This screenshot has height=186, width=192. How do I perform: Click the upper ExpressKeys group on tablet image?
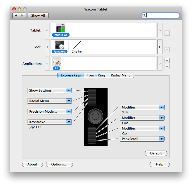pyautogui.click(x=92, y=97)
